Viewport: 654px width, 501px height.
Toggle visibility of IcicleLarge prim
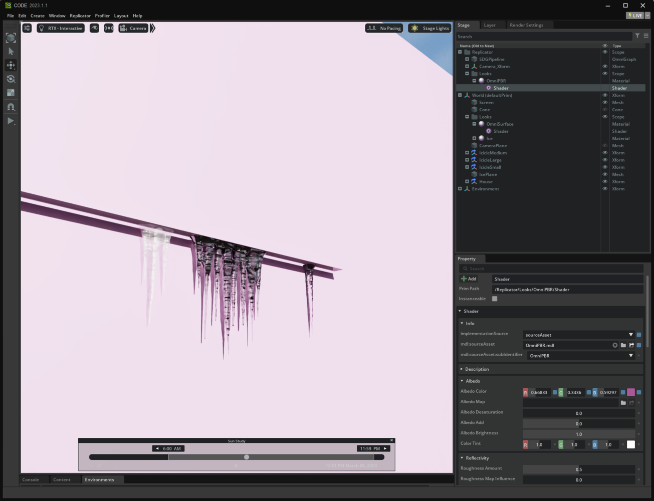pyautogui.click(x=605, y=160)
